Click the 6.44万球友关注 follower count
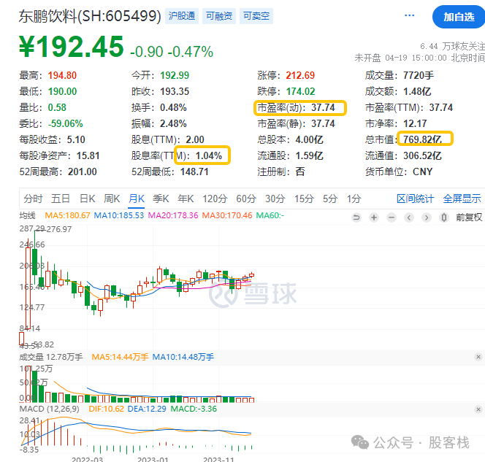This screenshot has height=462, width=485. [x=452, y=47]
